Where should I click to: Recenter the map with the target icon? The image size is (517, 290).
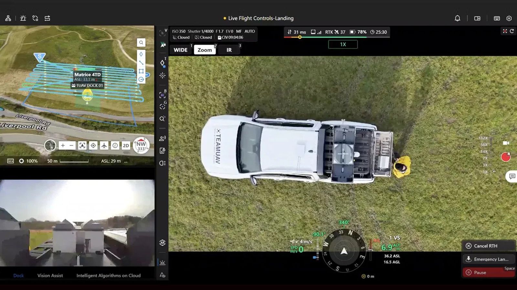[x=93, y=145]
